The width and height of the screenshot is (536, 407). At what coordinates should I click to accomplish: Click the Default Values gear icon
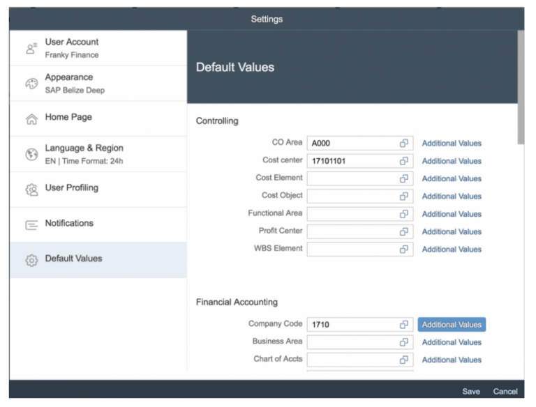point(31,259)
